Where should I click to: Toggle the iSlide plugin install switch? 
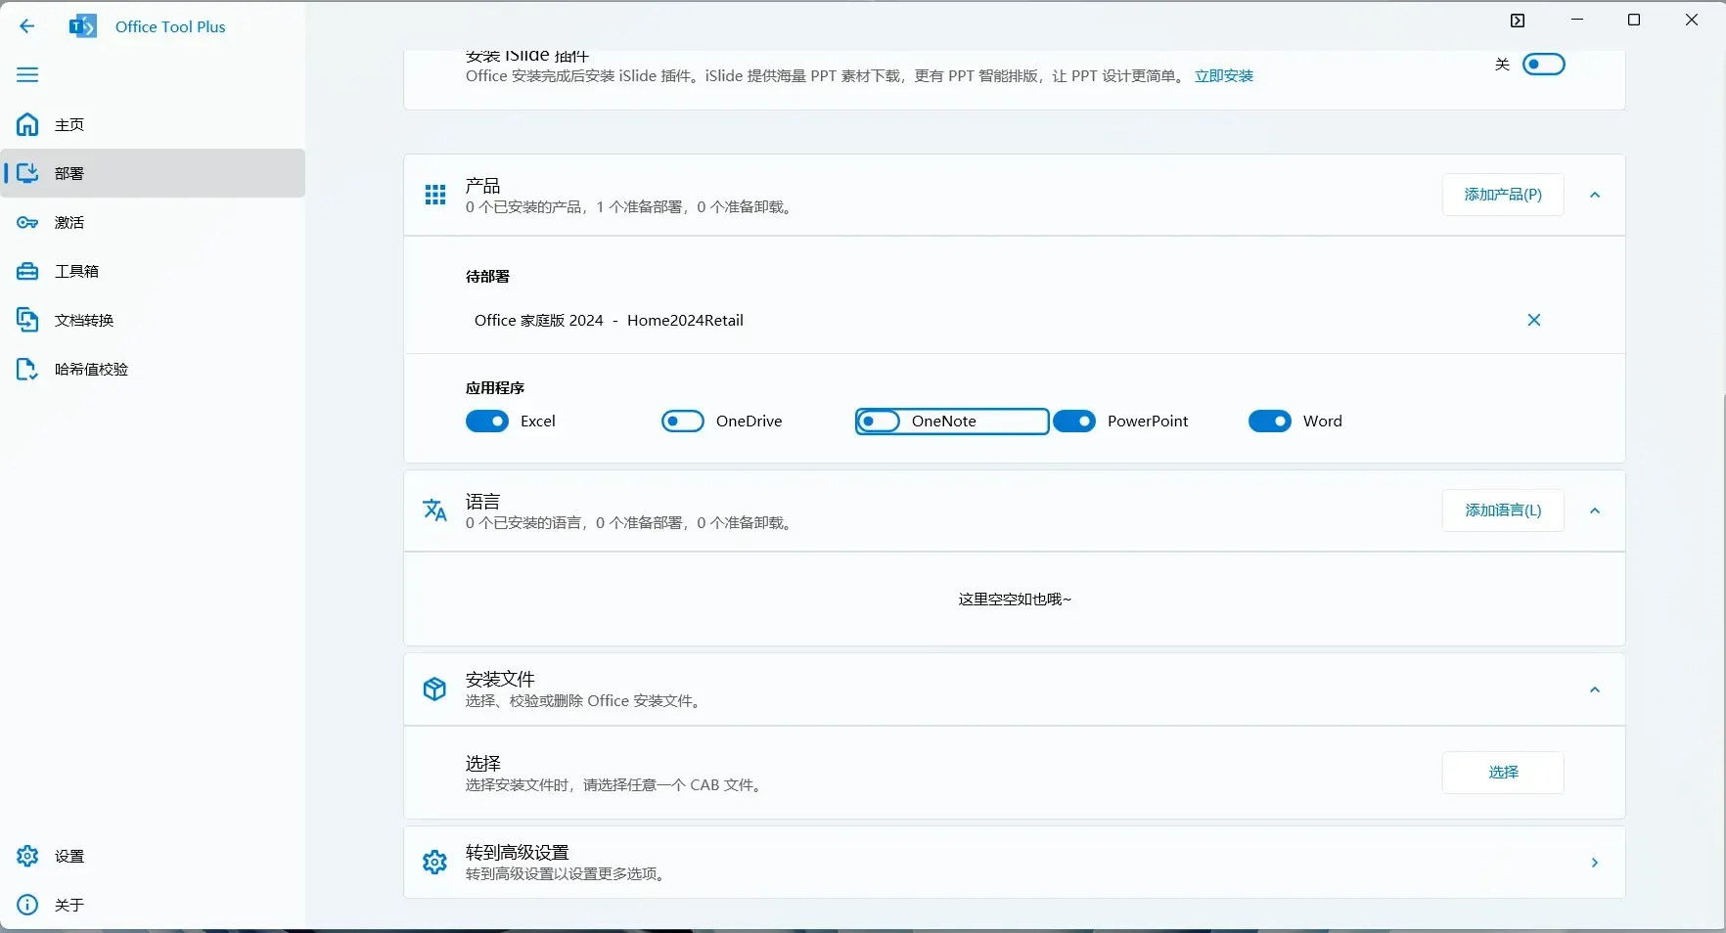coord(1544,65)
